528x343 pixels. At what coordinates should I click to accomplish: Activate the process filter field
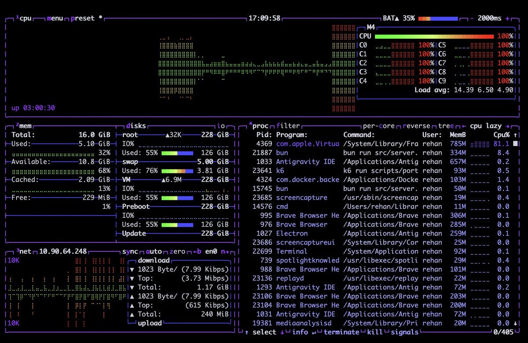[x=288, y=126]
